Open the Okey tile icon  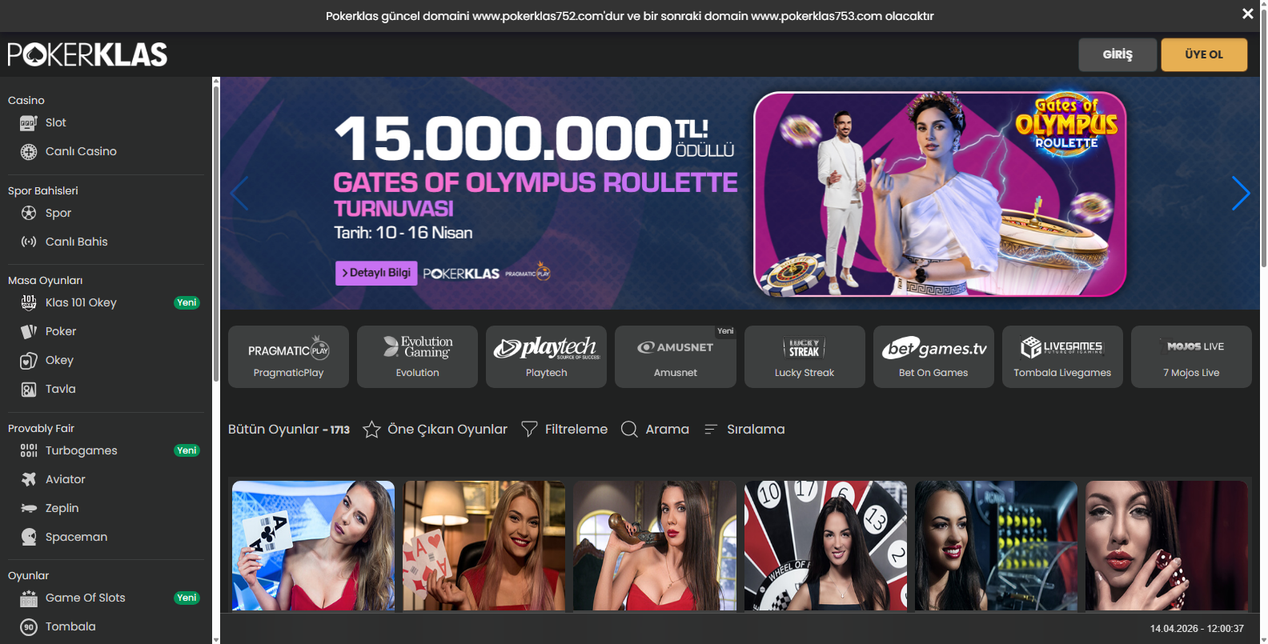coord(29,360)
